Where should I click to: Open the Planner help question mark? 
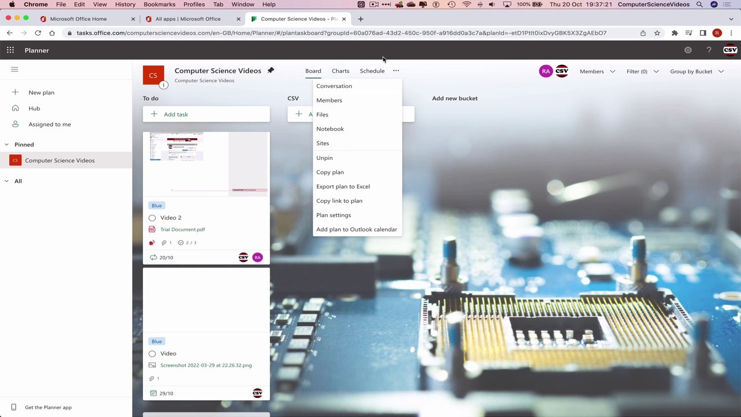click(x=709, y=50)
